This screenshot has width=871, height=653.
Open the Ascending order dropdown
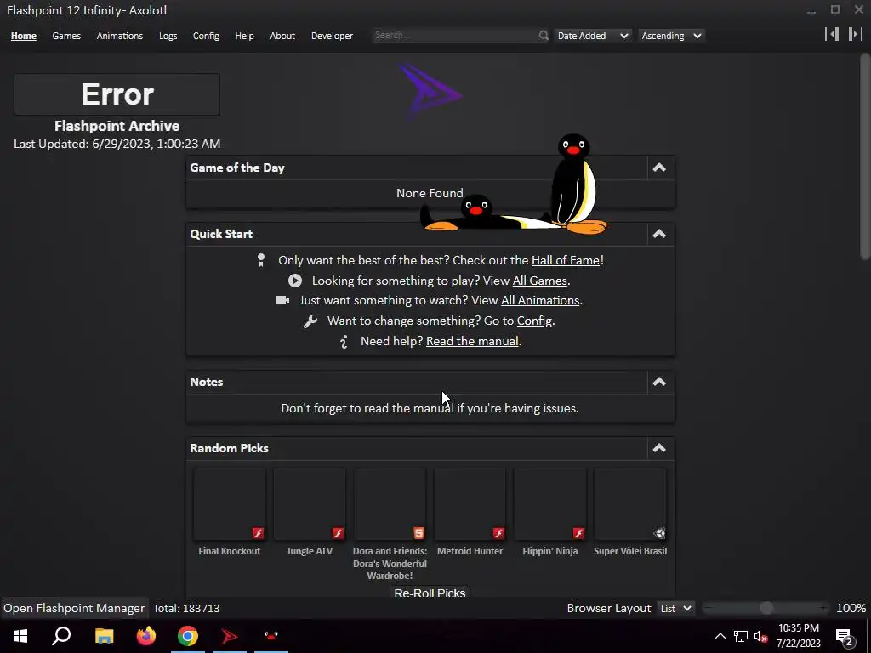click(672, 36)
